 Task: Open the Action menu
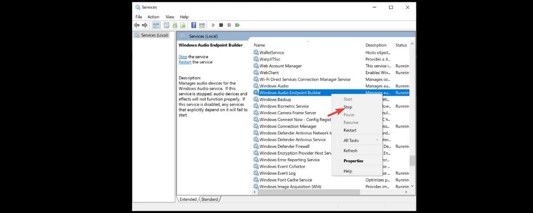[x=154, y=17]
